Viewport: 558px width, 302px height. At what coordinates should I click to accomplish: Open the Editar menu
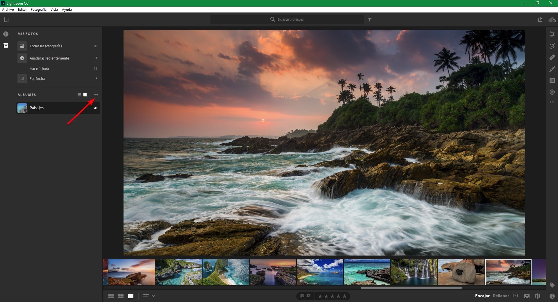[22, 10]
